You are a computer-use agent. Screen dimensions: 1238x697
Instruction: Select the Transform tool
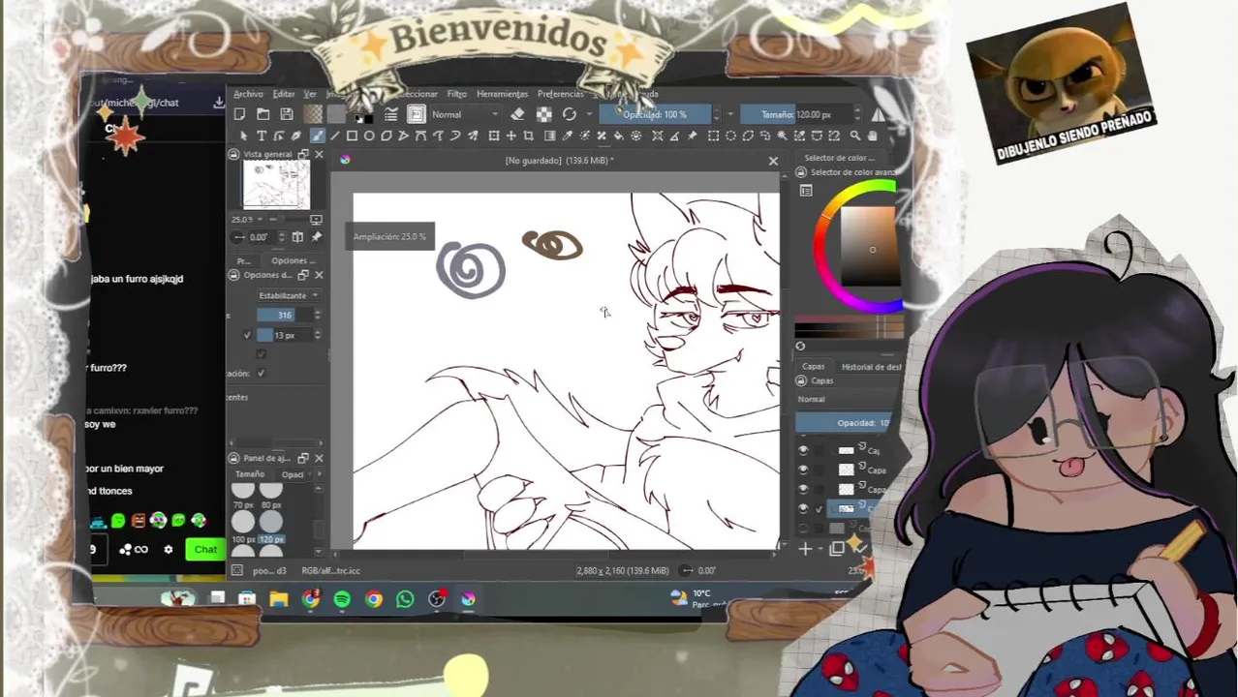coord(494,136)
